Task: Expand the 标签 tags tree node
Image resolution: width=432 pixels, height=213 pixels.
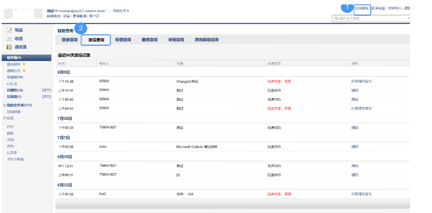Action: point(4,118)
